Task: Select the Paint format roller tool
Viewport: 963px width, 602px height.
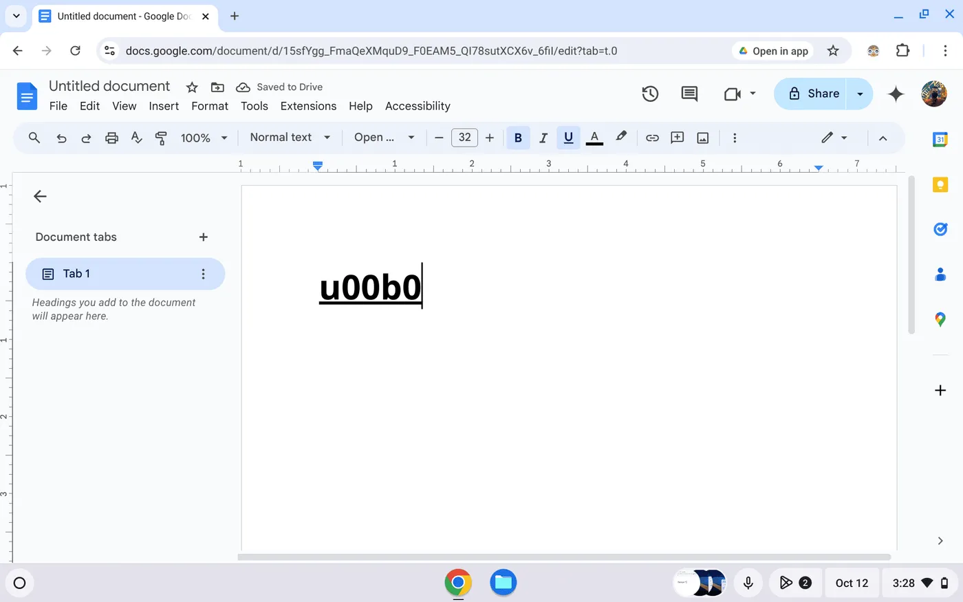Action: [161, 138]
